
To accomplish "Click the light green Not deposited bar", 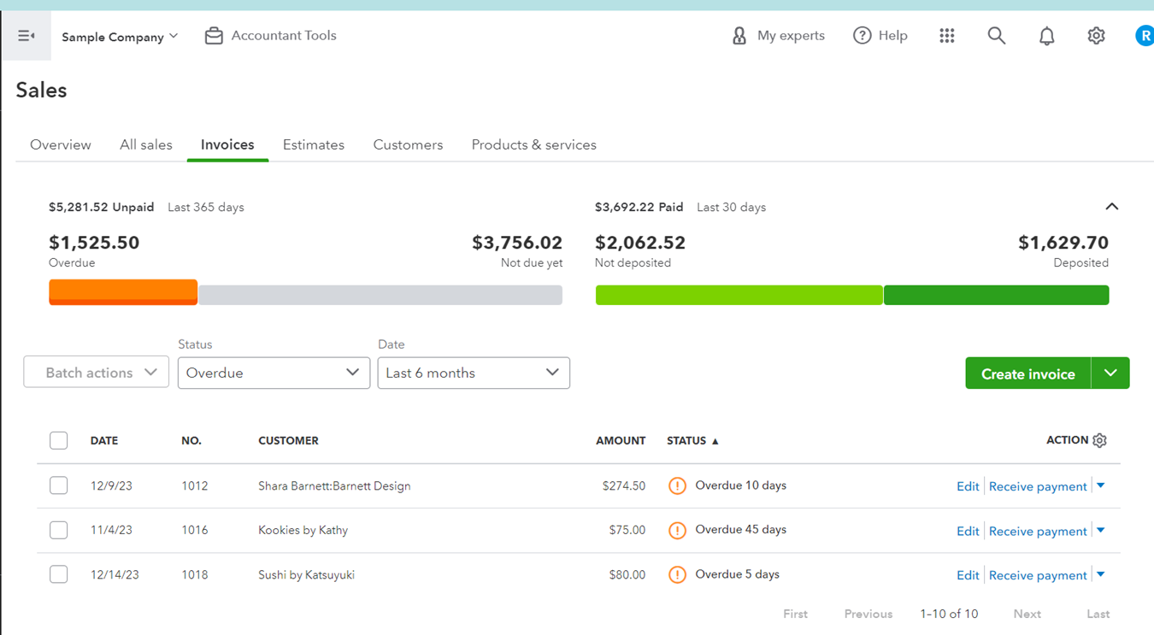I will coord(739,295).
